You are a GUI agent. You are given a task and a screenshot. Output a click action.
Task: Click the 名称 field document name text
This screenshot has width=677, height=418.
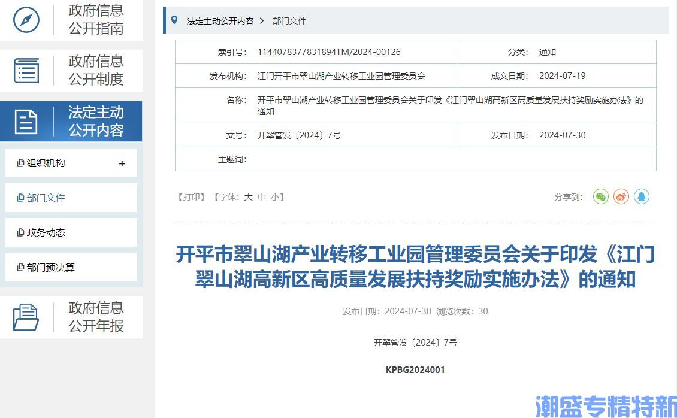[451, 105]
